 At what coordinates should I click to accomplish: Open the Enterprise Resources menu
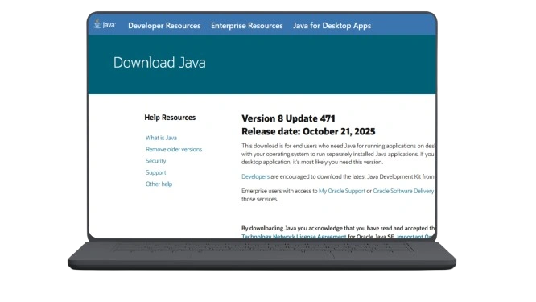[x=247, y=26]
